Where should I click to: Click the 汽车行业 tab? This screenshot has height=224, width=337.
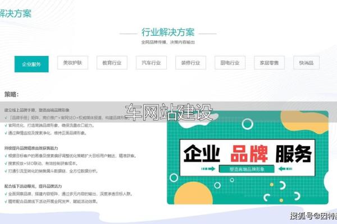click(x=151, y=63)
